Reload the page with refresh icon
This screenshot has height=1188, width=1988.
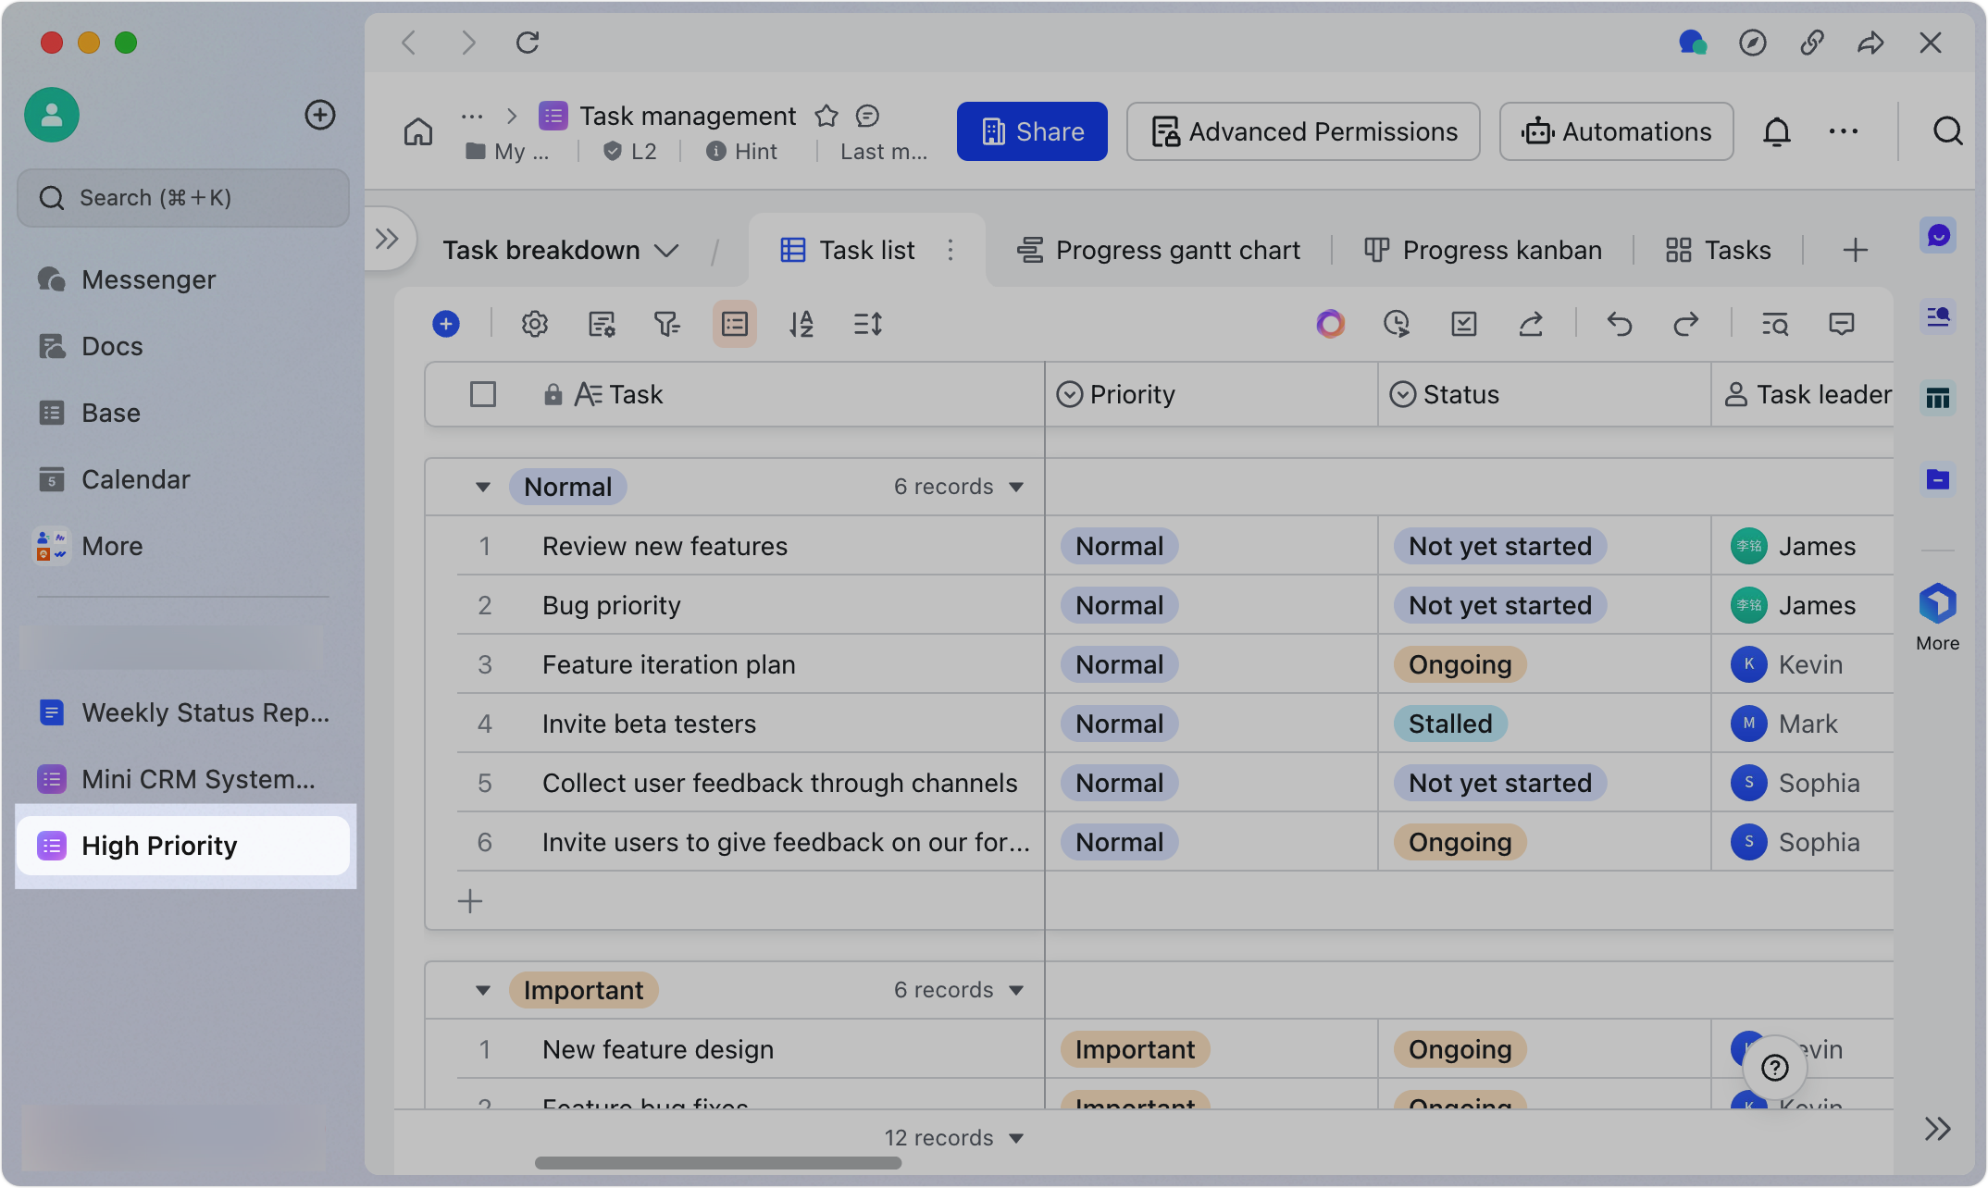[x=528, y=43]
